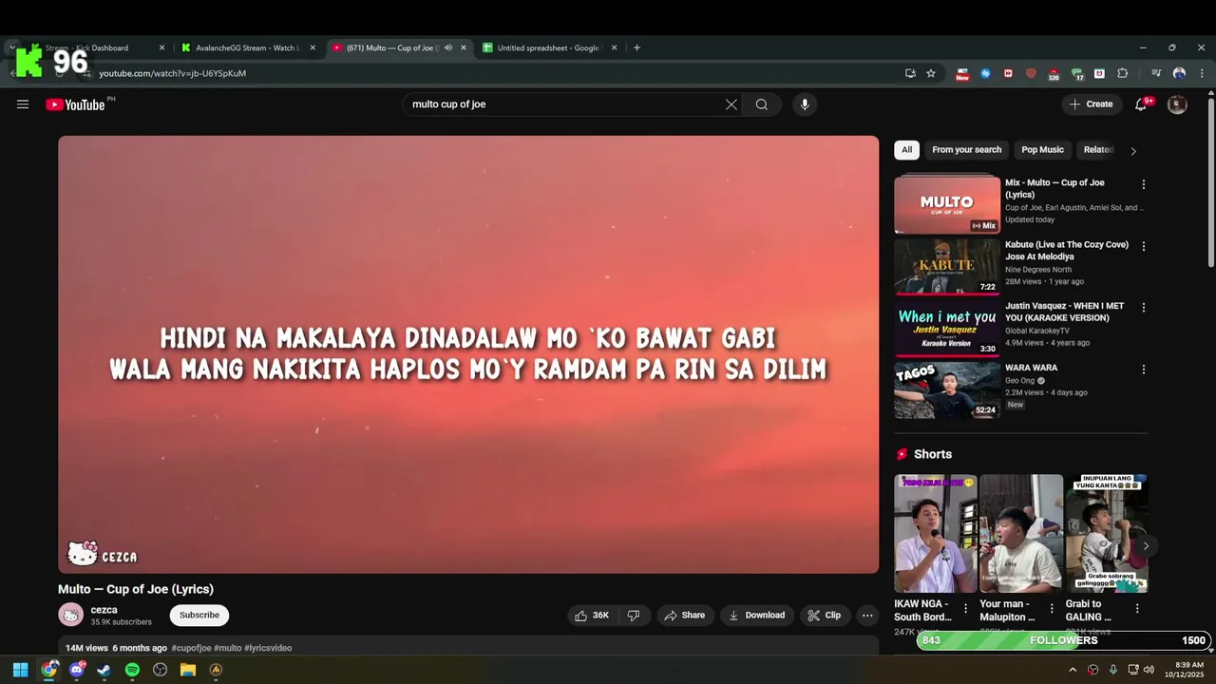This screenshot has width=1216, height=684.
Task: Open the Chrome extensions puzzle icon
Action: 1123,73
